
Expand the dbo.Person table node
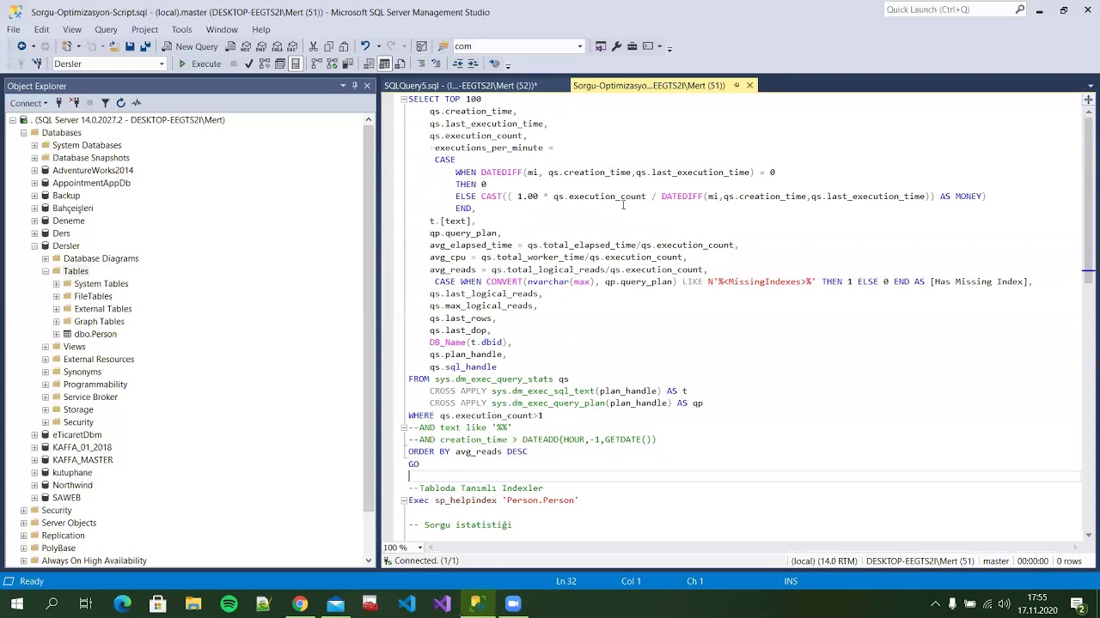pos(57,334)
